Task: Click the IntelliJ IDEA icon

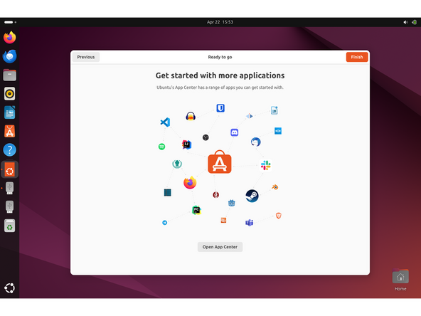Action: (186, 144)
